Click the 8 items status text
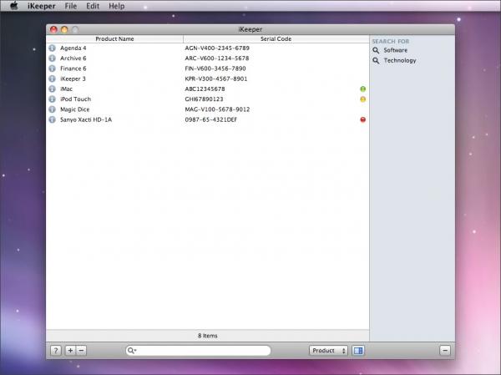The image size is (501, 375). (x=208, y=336)
